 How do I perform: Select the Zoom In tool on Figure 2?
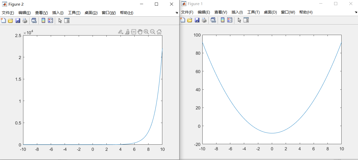point(146,32)
